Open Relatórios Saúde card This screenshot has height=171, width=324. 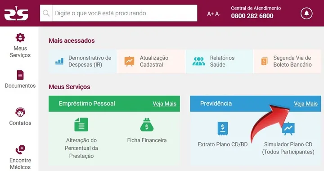(219, 61)
